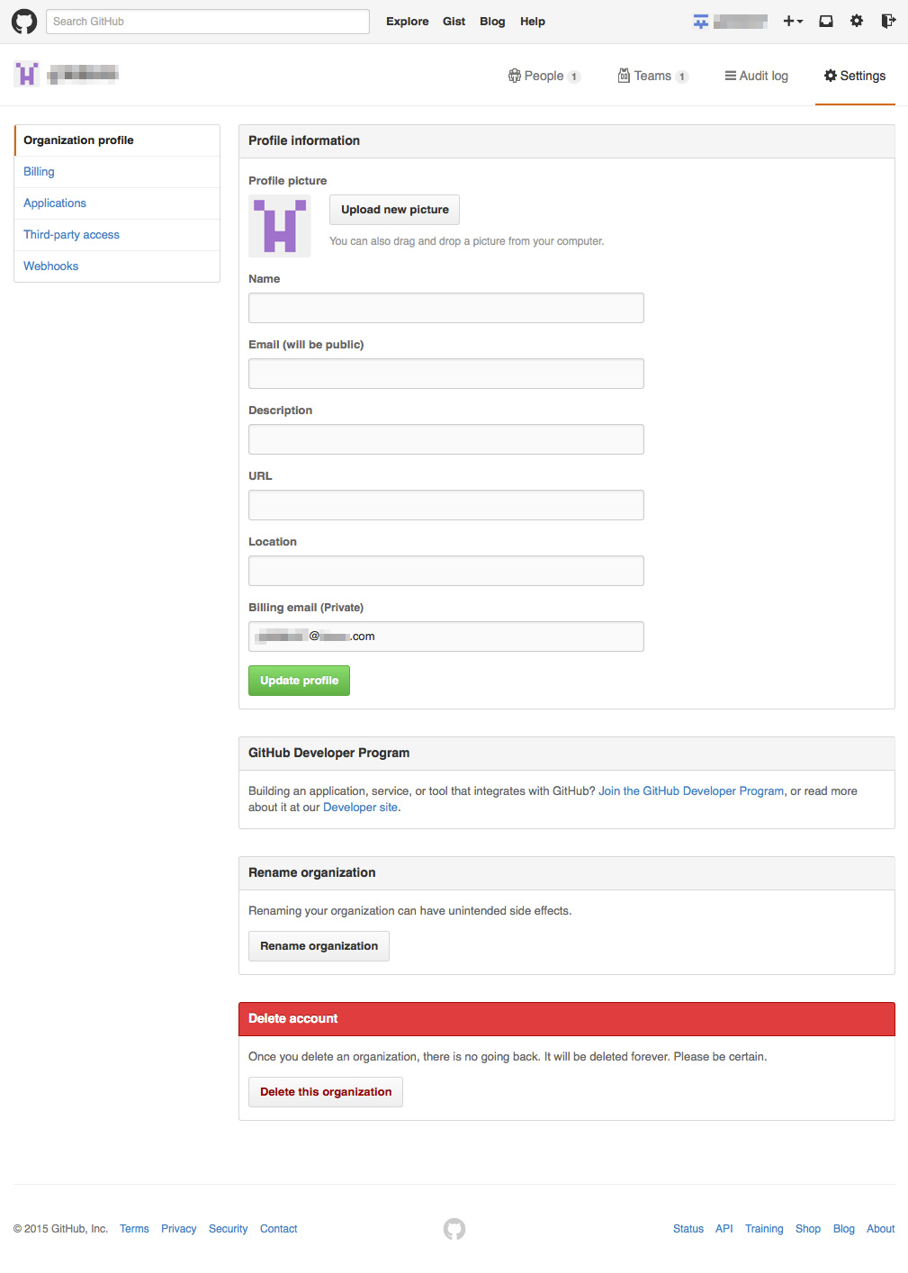Open the create new plus dropdown
The height and width of the screenshot is (1273, 908).
coord(792,22)
